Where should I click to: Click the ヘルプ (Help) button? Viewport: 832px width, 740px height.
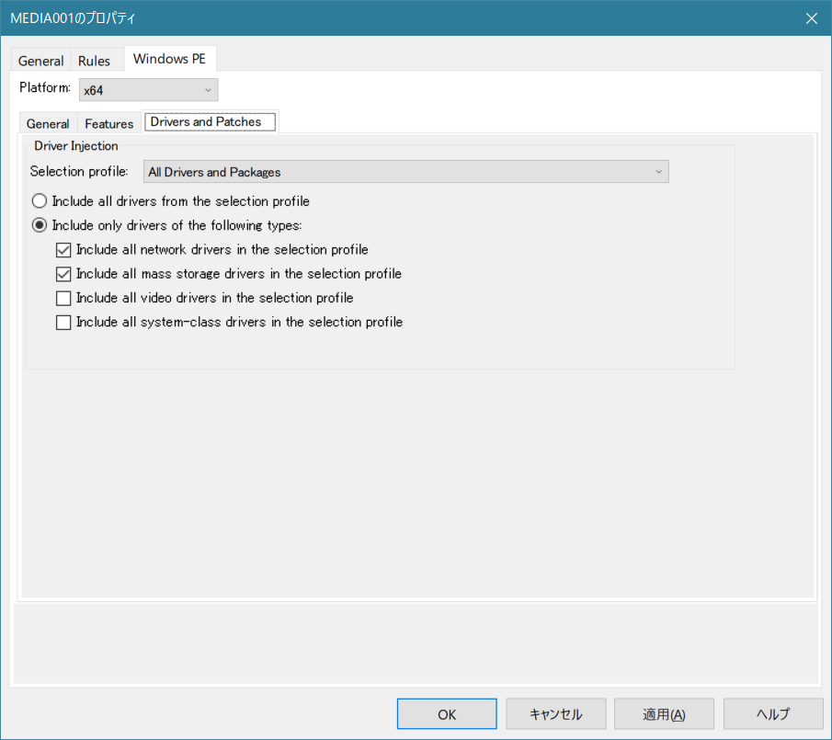[x=773, y=714]
